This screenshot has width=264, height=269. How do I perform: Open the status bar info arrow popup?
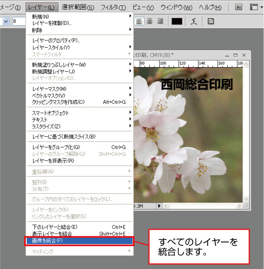tap(159, 206)
